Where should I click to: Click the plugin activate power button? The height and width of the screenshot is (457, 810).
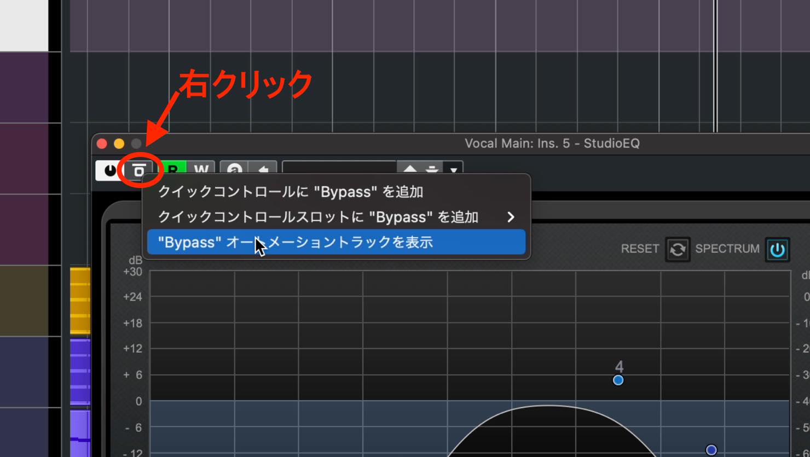tap(110, 170)
